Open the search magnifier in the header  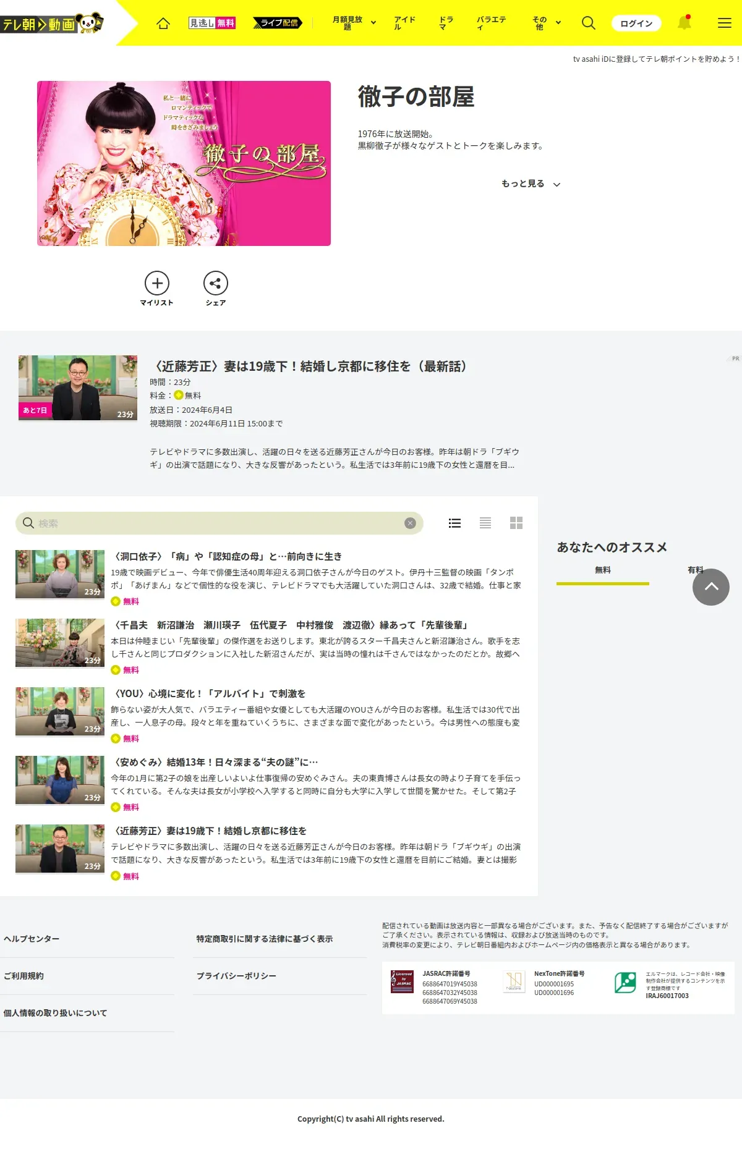(589, 23)
